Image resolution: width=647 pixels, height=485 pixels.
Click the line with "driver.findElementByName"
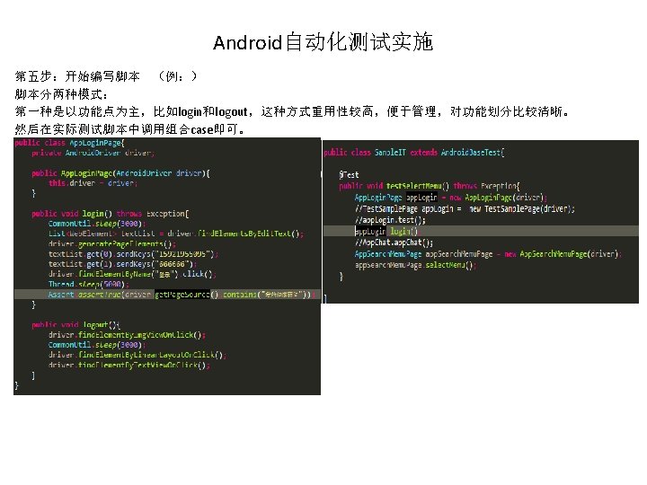[x=132, y=274]
